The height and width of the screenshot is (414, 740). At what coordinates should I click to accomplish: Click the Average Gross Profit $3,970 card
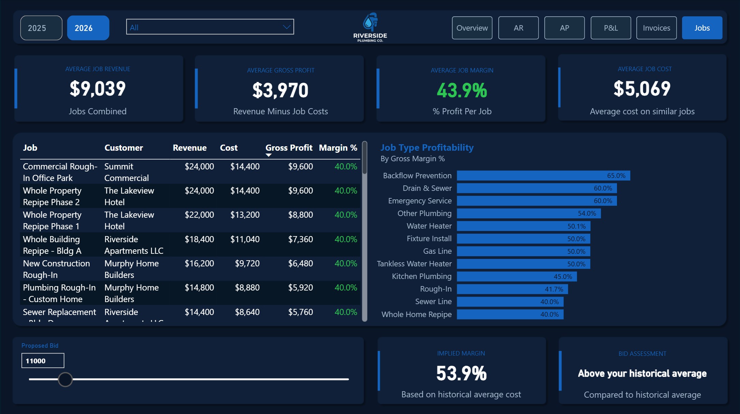(x=279, y=88)
